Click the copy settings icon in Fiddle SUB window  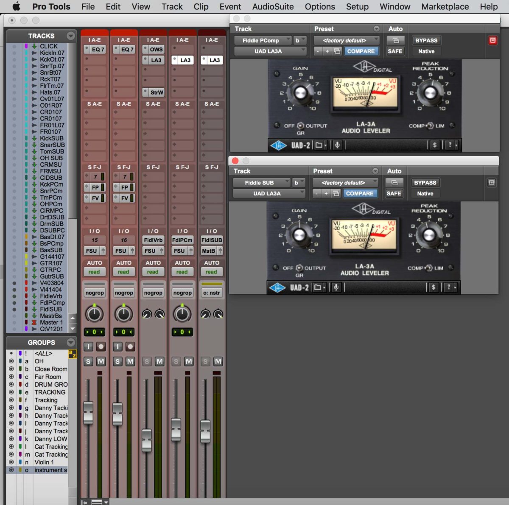(336, 193)
